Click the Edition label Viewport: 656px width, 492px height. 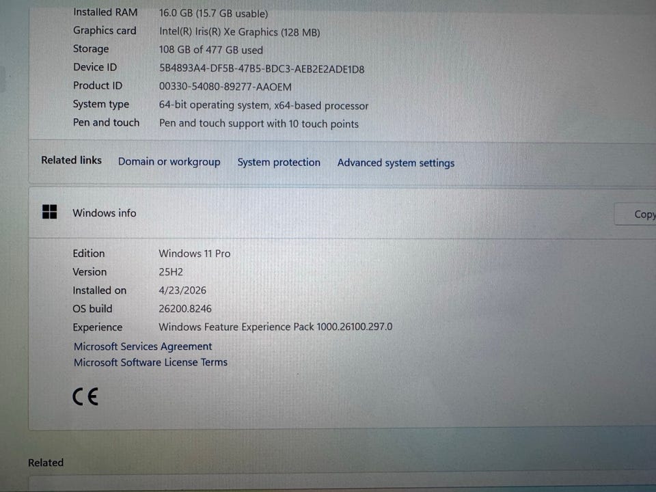tap(89, 254)
